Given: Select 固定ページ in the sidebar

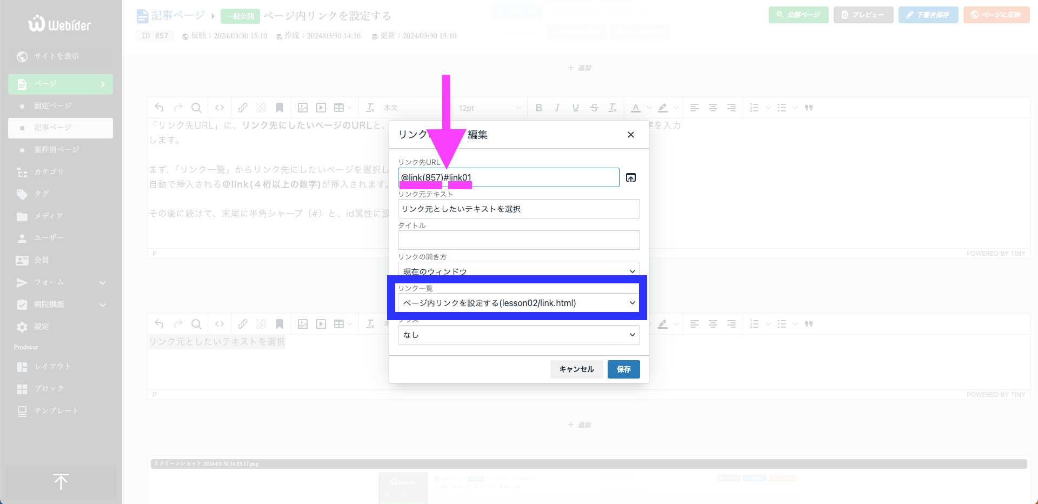Looking at the screenshot, I should coord(53,106).
